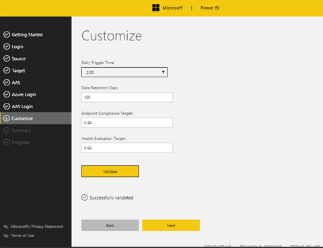
Task: Click the Azure Login checkmark icon
Action: click(7, 94)
